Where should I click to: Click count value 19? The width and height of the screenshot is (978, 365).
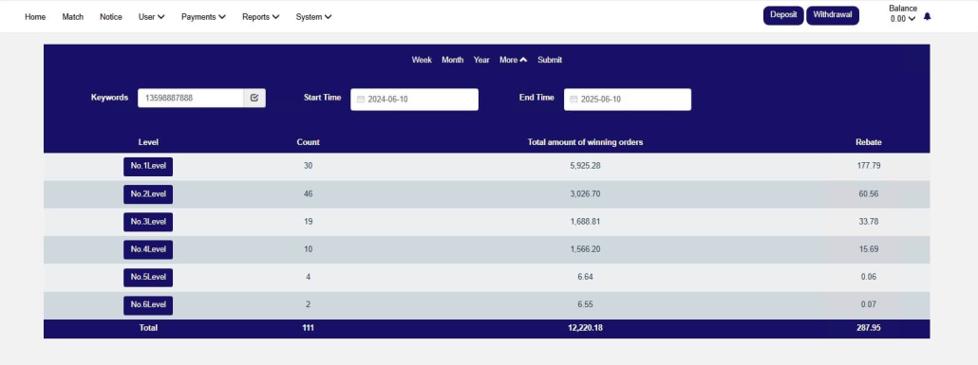tap(309, 221)
